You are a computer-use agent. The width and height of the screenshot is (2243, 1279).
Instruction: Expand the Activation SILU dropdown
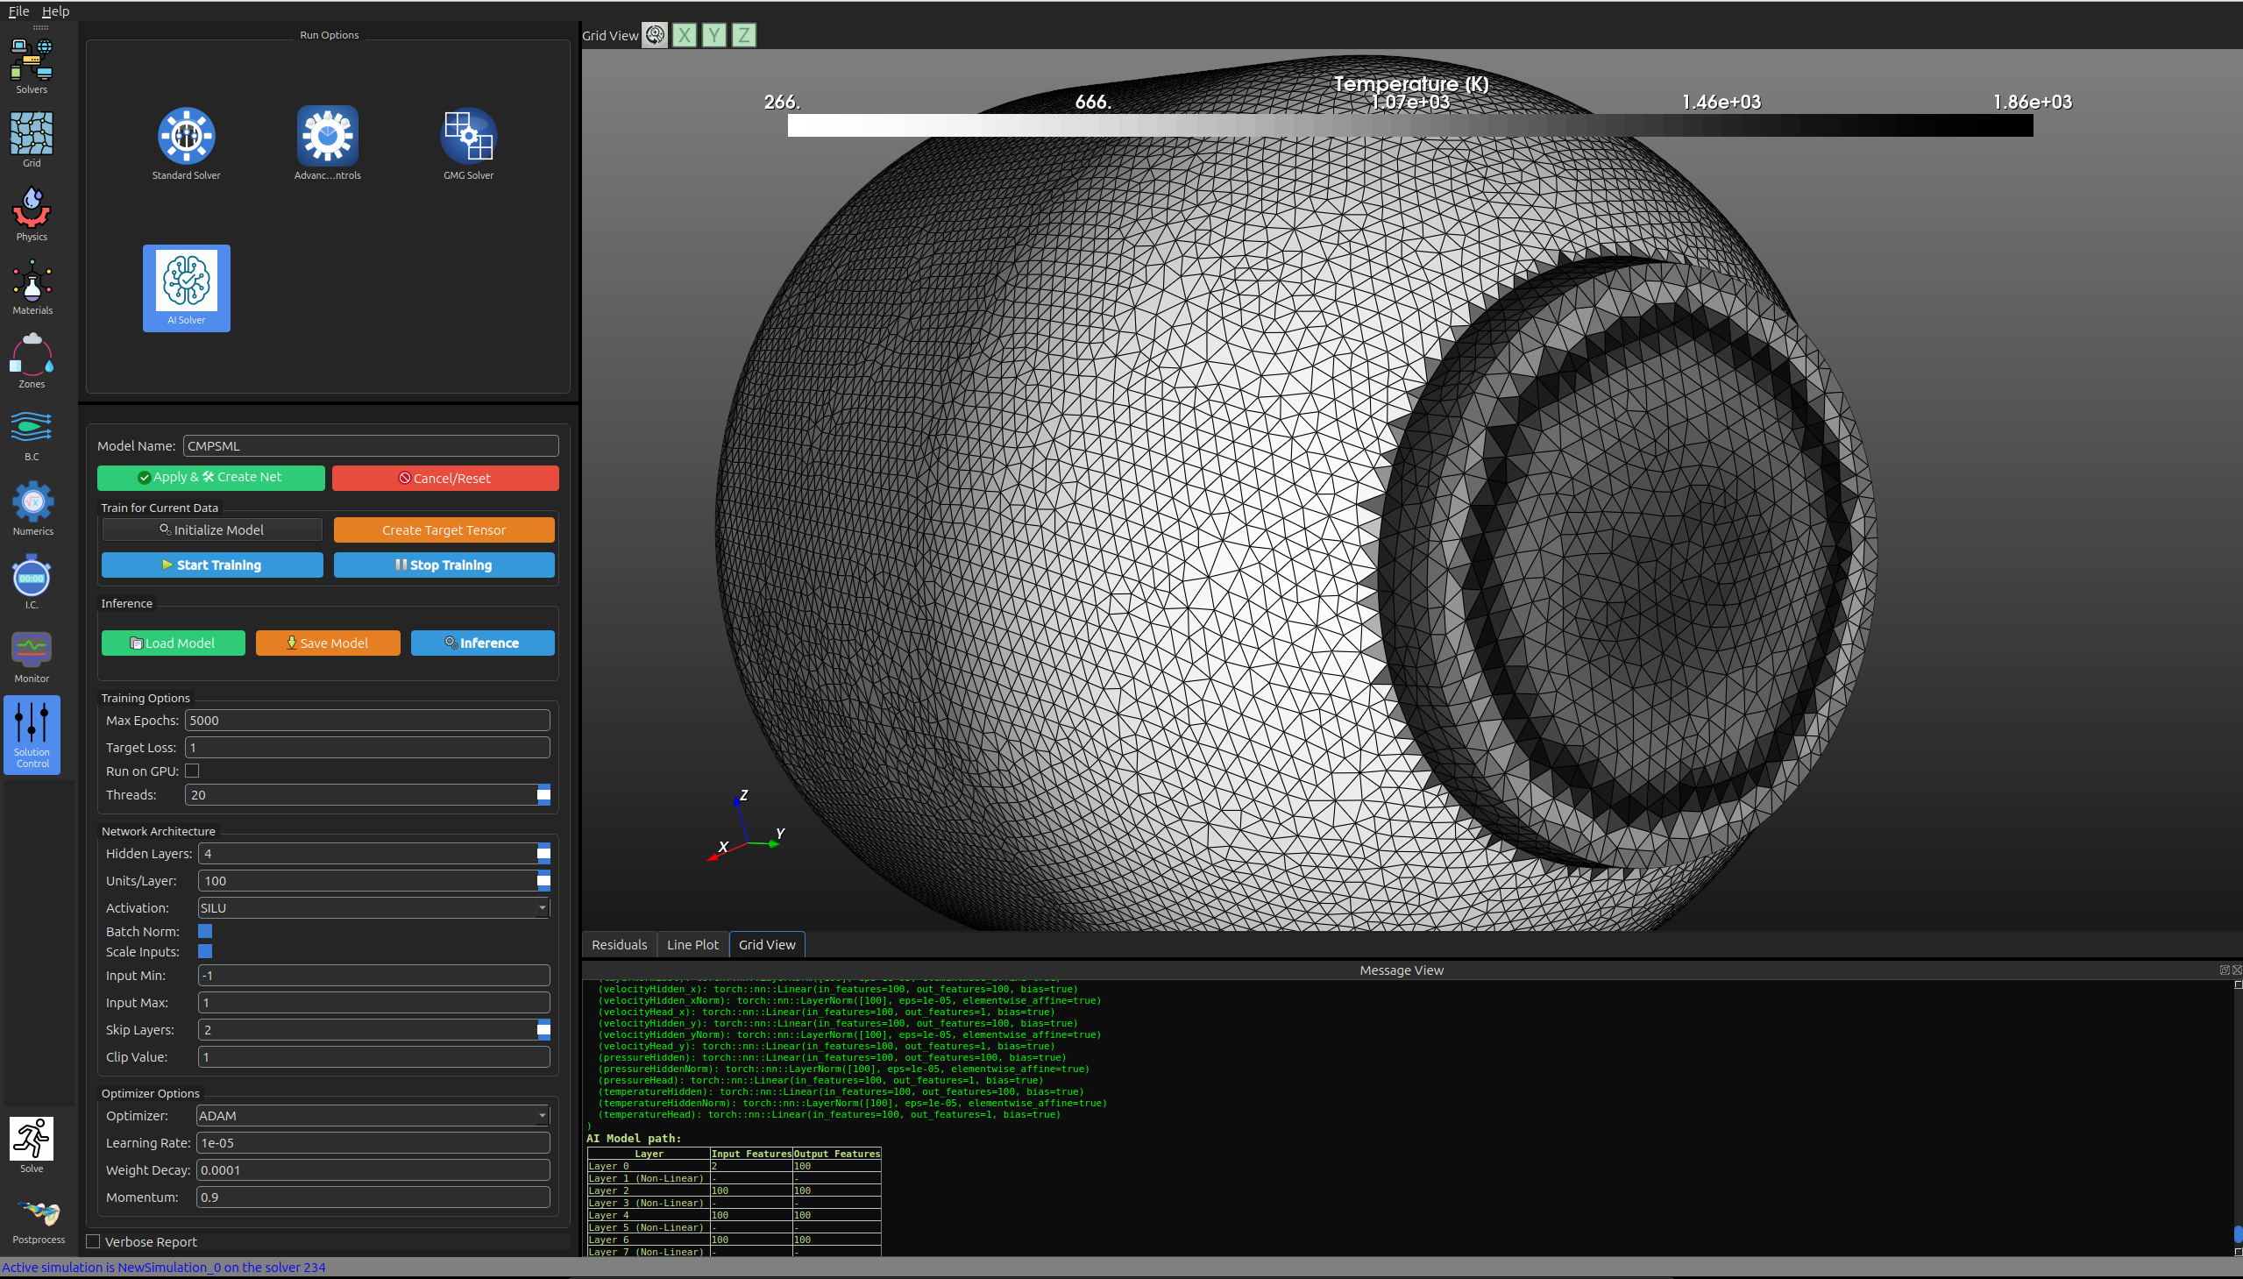373,907
